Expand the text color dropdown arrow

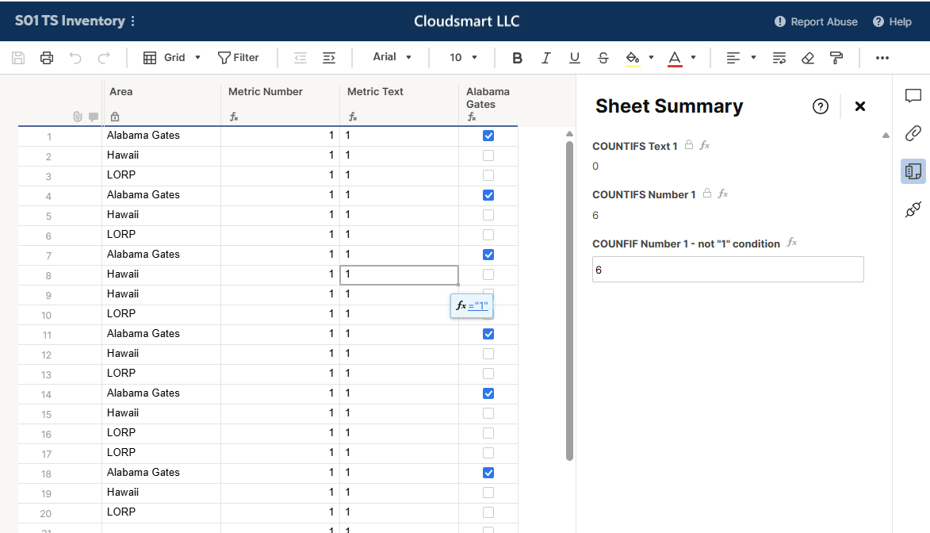[x=694, y=58]
